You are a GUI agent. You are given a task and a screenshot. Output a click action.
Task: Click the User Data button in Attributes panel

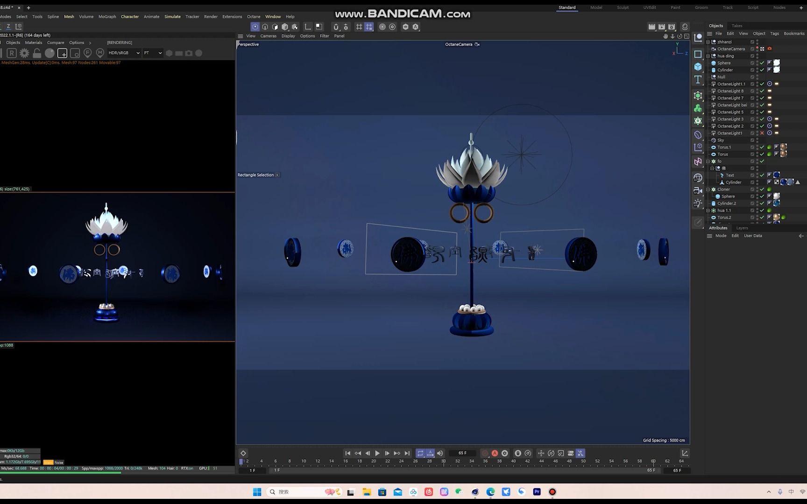point(752,236)
